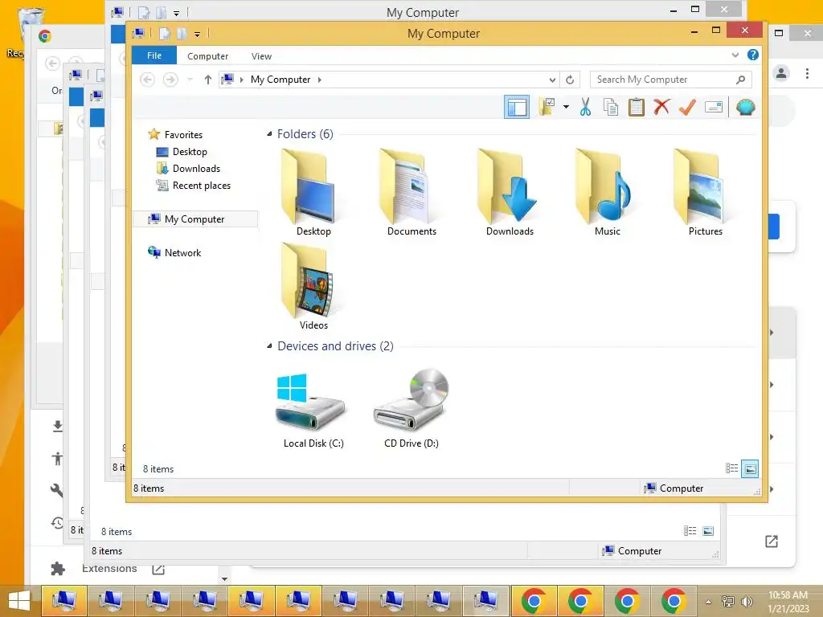
Task: Click the orange checkmark Properties icon
Action: tap(687, 107)
